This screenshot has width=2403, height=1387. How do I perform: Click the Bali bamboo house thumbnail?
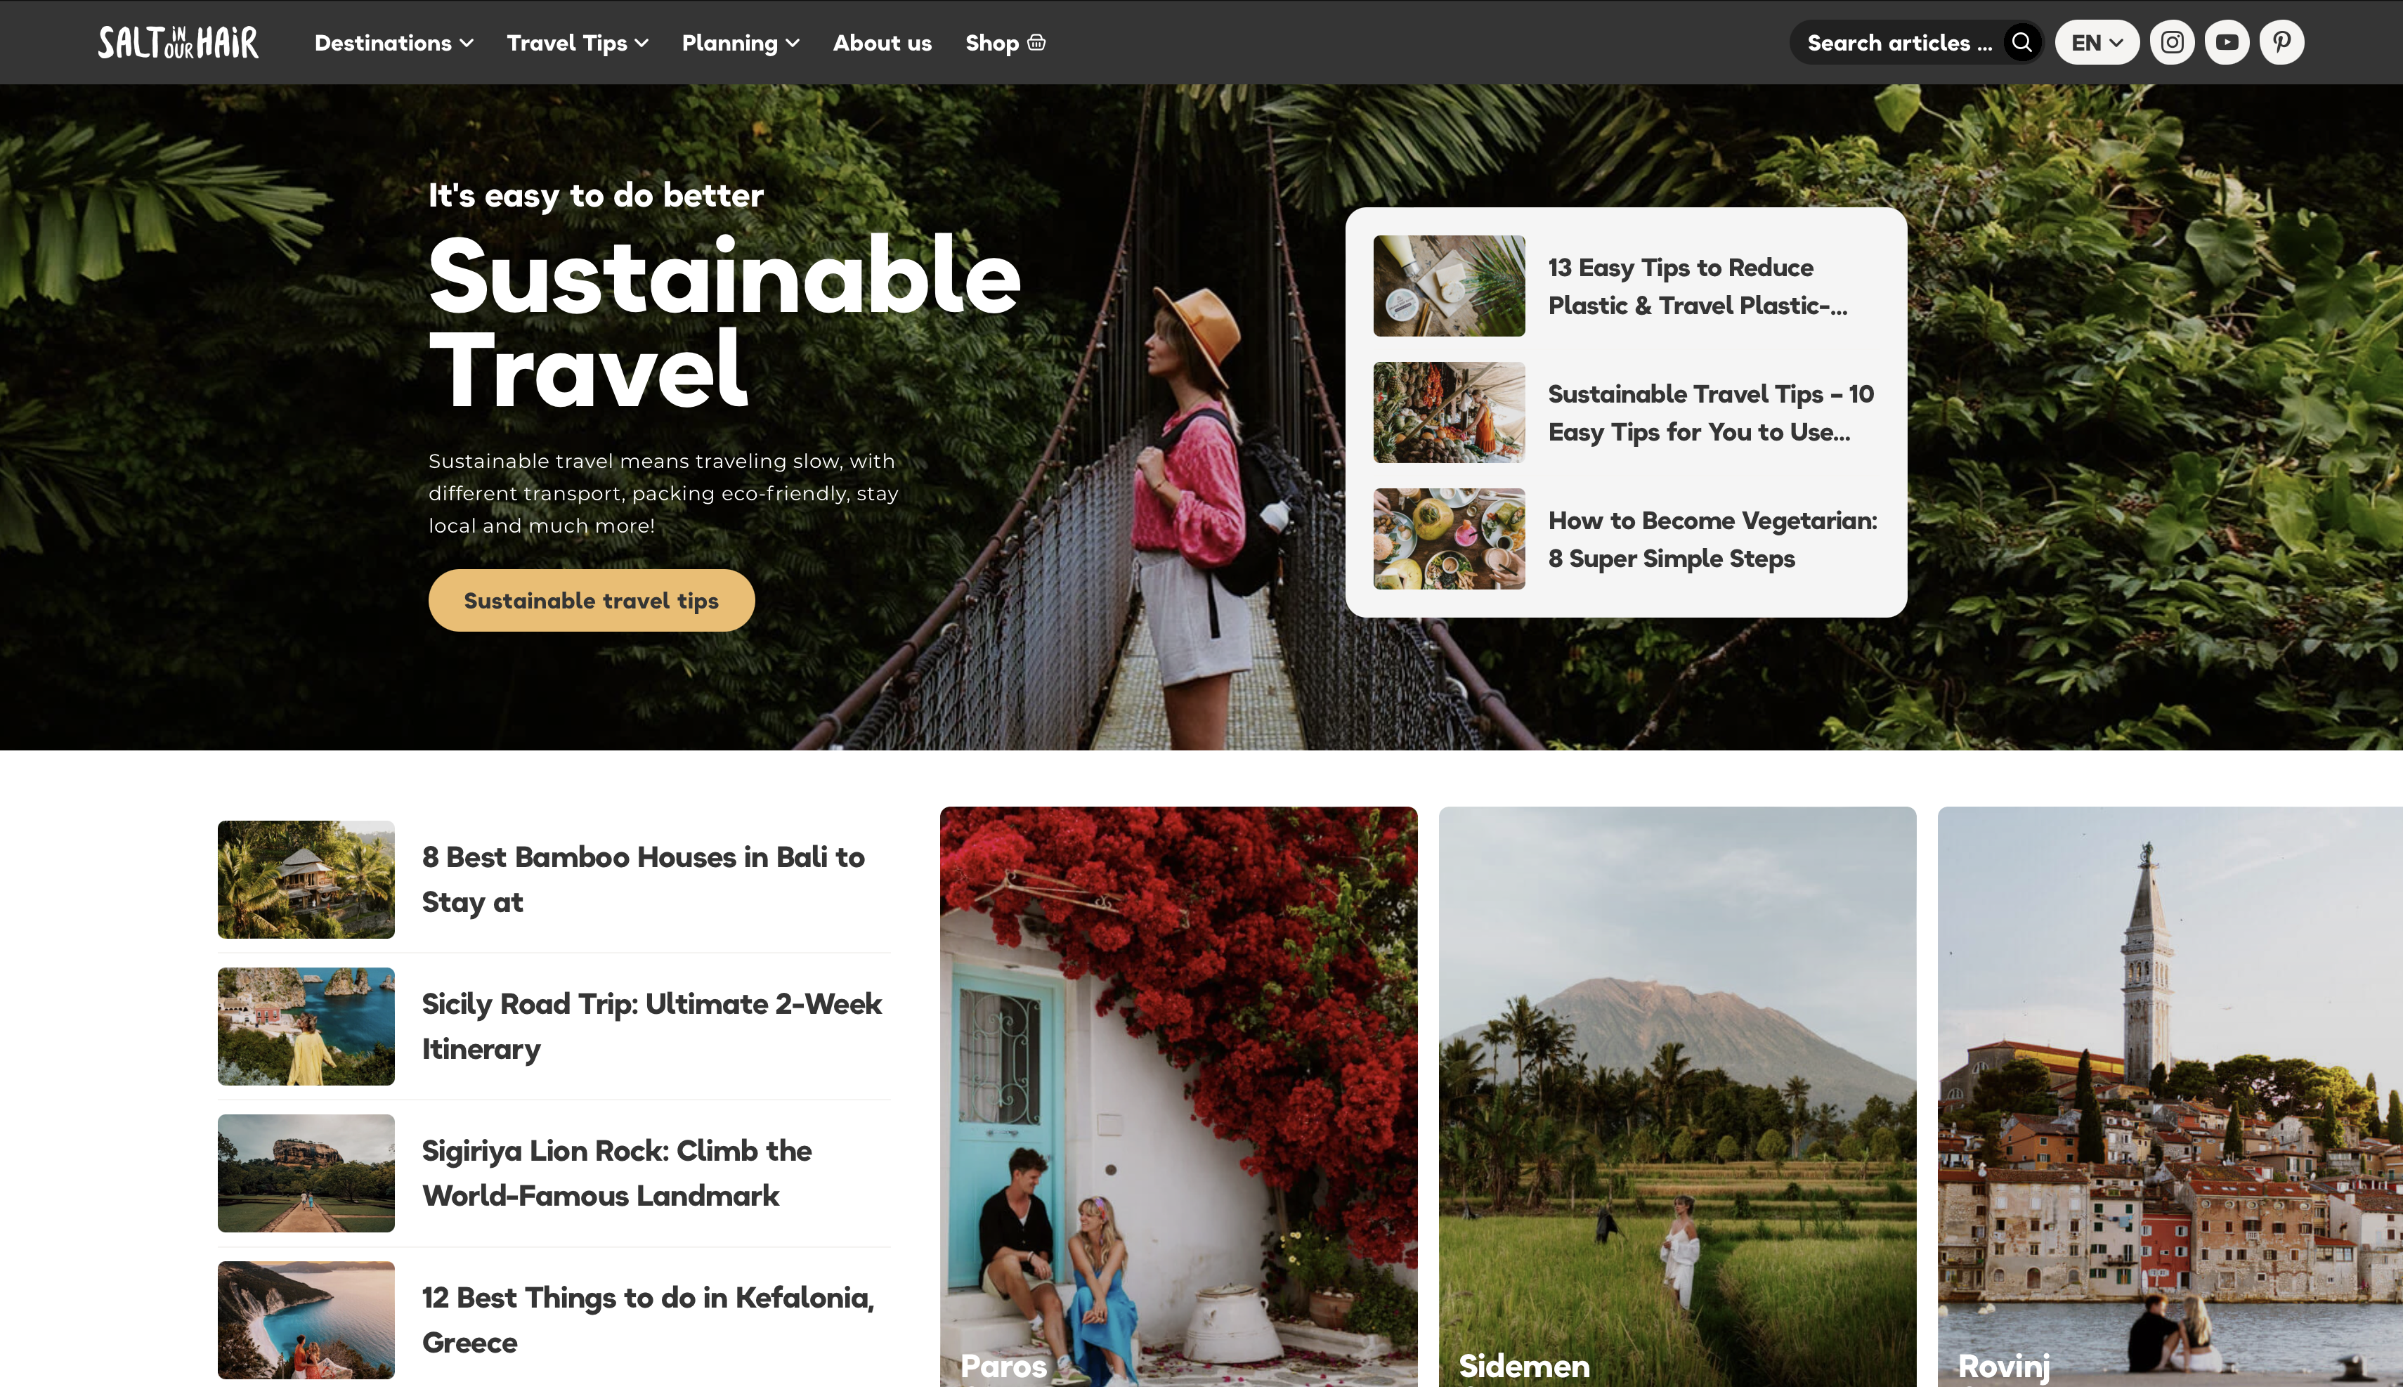pos(306,879)
